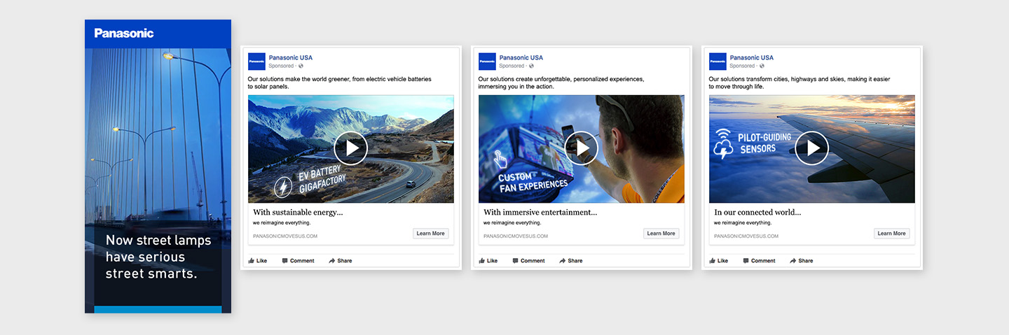This screenshot has height=335, width=1009.
Task: Click Panasonic logo on the banner ad
Action: coord(124,33)
